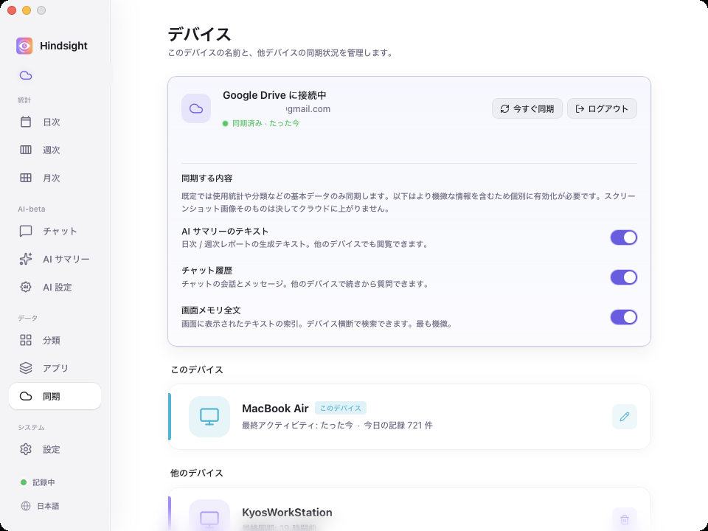The image size is (708, 531).
Task: Click the 記録中 recording status label
Action: (x=44, y=482)
